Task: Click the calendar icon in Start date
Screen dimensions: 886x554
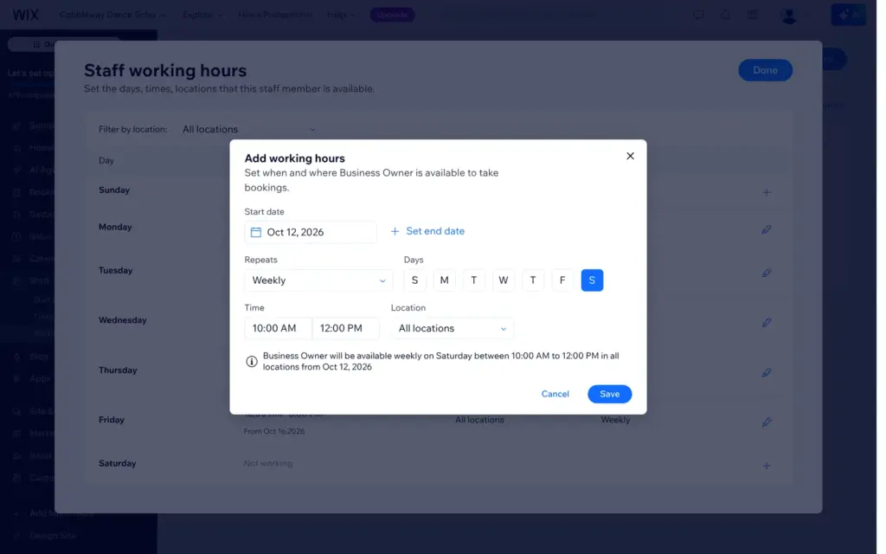Action: click(x=255, y=232)
